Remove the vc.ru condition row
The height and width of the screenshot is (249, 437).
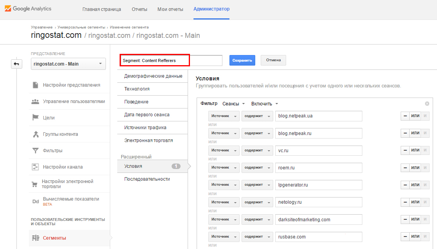coord(405,150)
